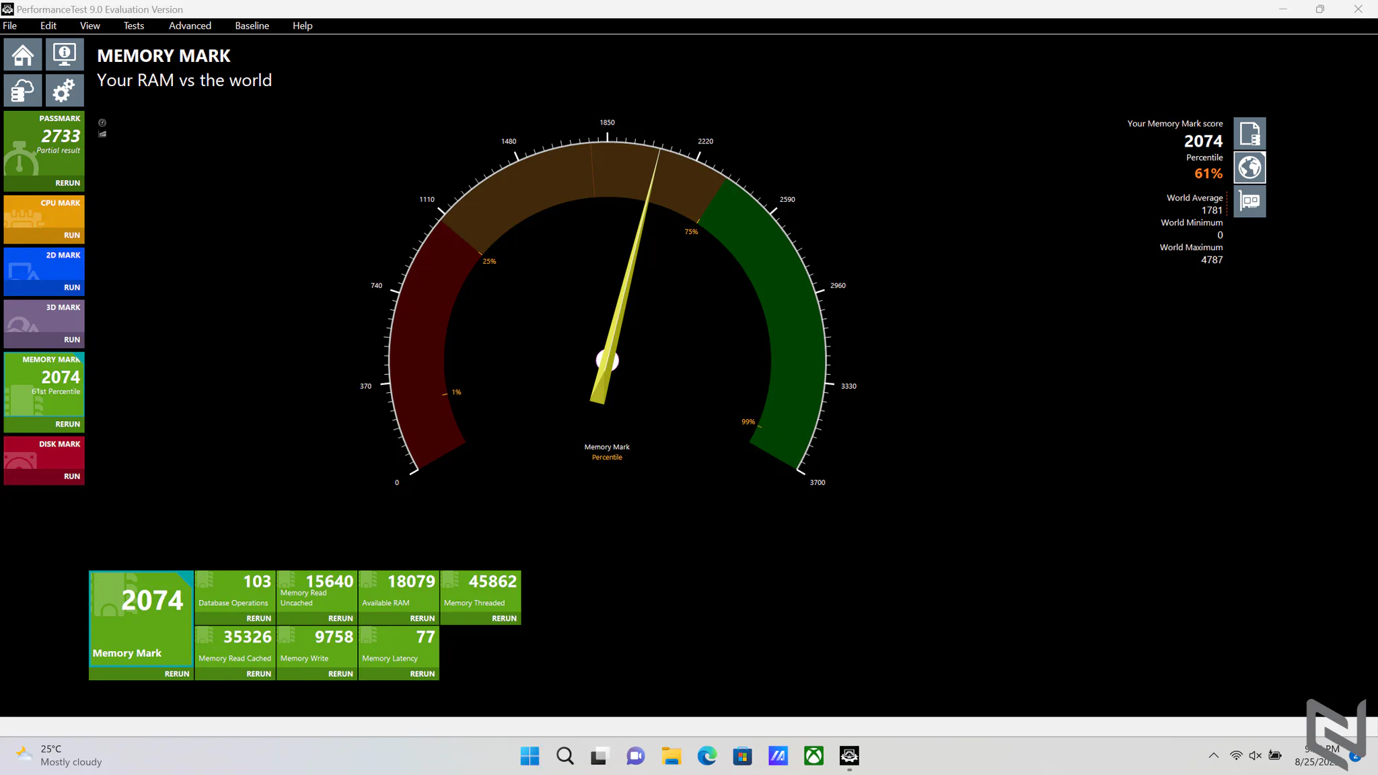The image size is (1378, 775).
Task: Open the Tests menu
Action: click(x=134, y=26)
